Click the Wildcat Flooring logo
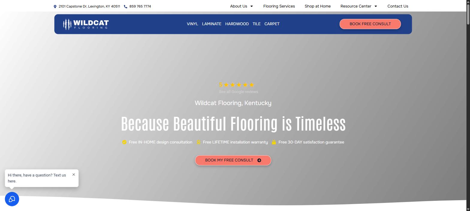470x211 pixels. [x=86, y=24]
